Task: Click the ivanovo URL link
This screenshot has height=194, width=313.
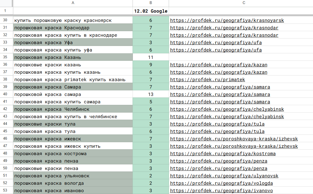Action: 221,191
